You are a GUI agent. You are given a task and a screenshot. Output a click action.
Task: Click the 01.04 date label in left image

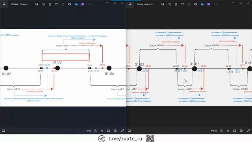pyautogui.click(x=109, y=74)
